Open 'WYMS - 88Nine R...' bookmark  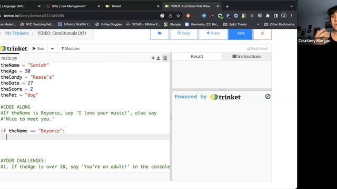(143, 25)
